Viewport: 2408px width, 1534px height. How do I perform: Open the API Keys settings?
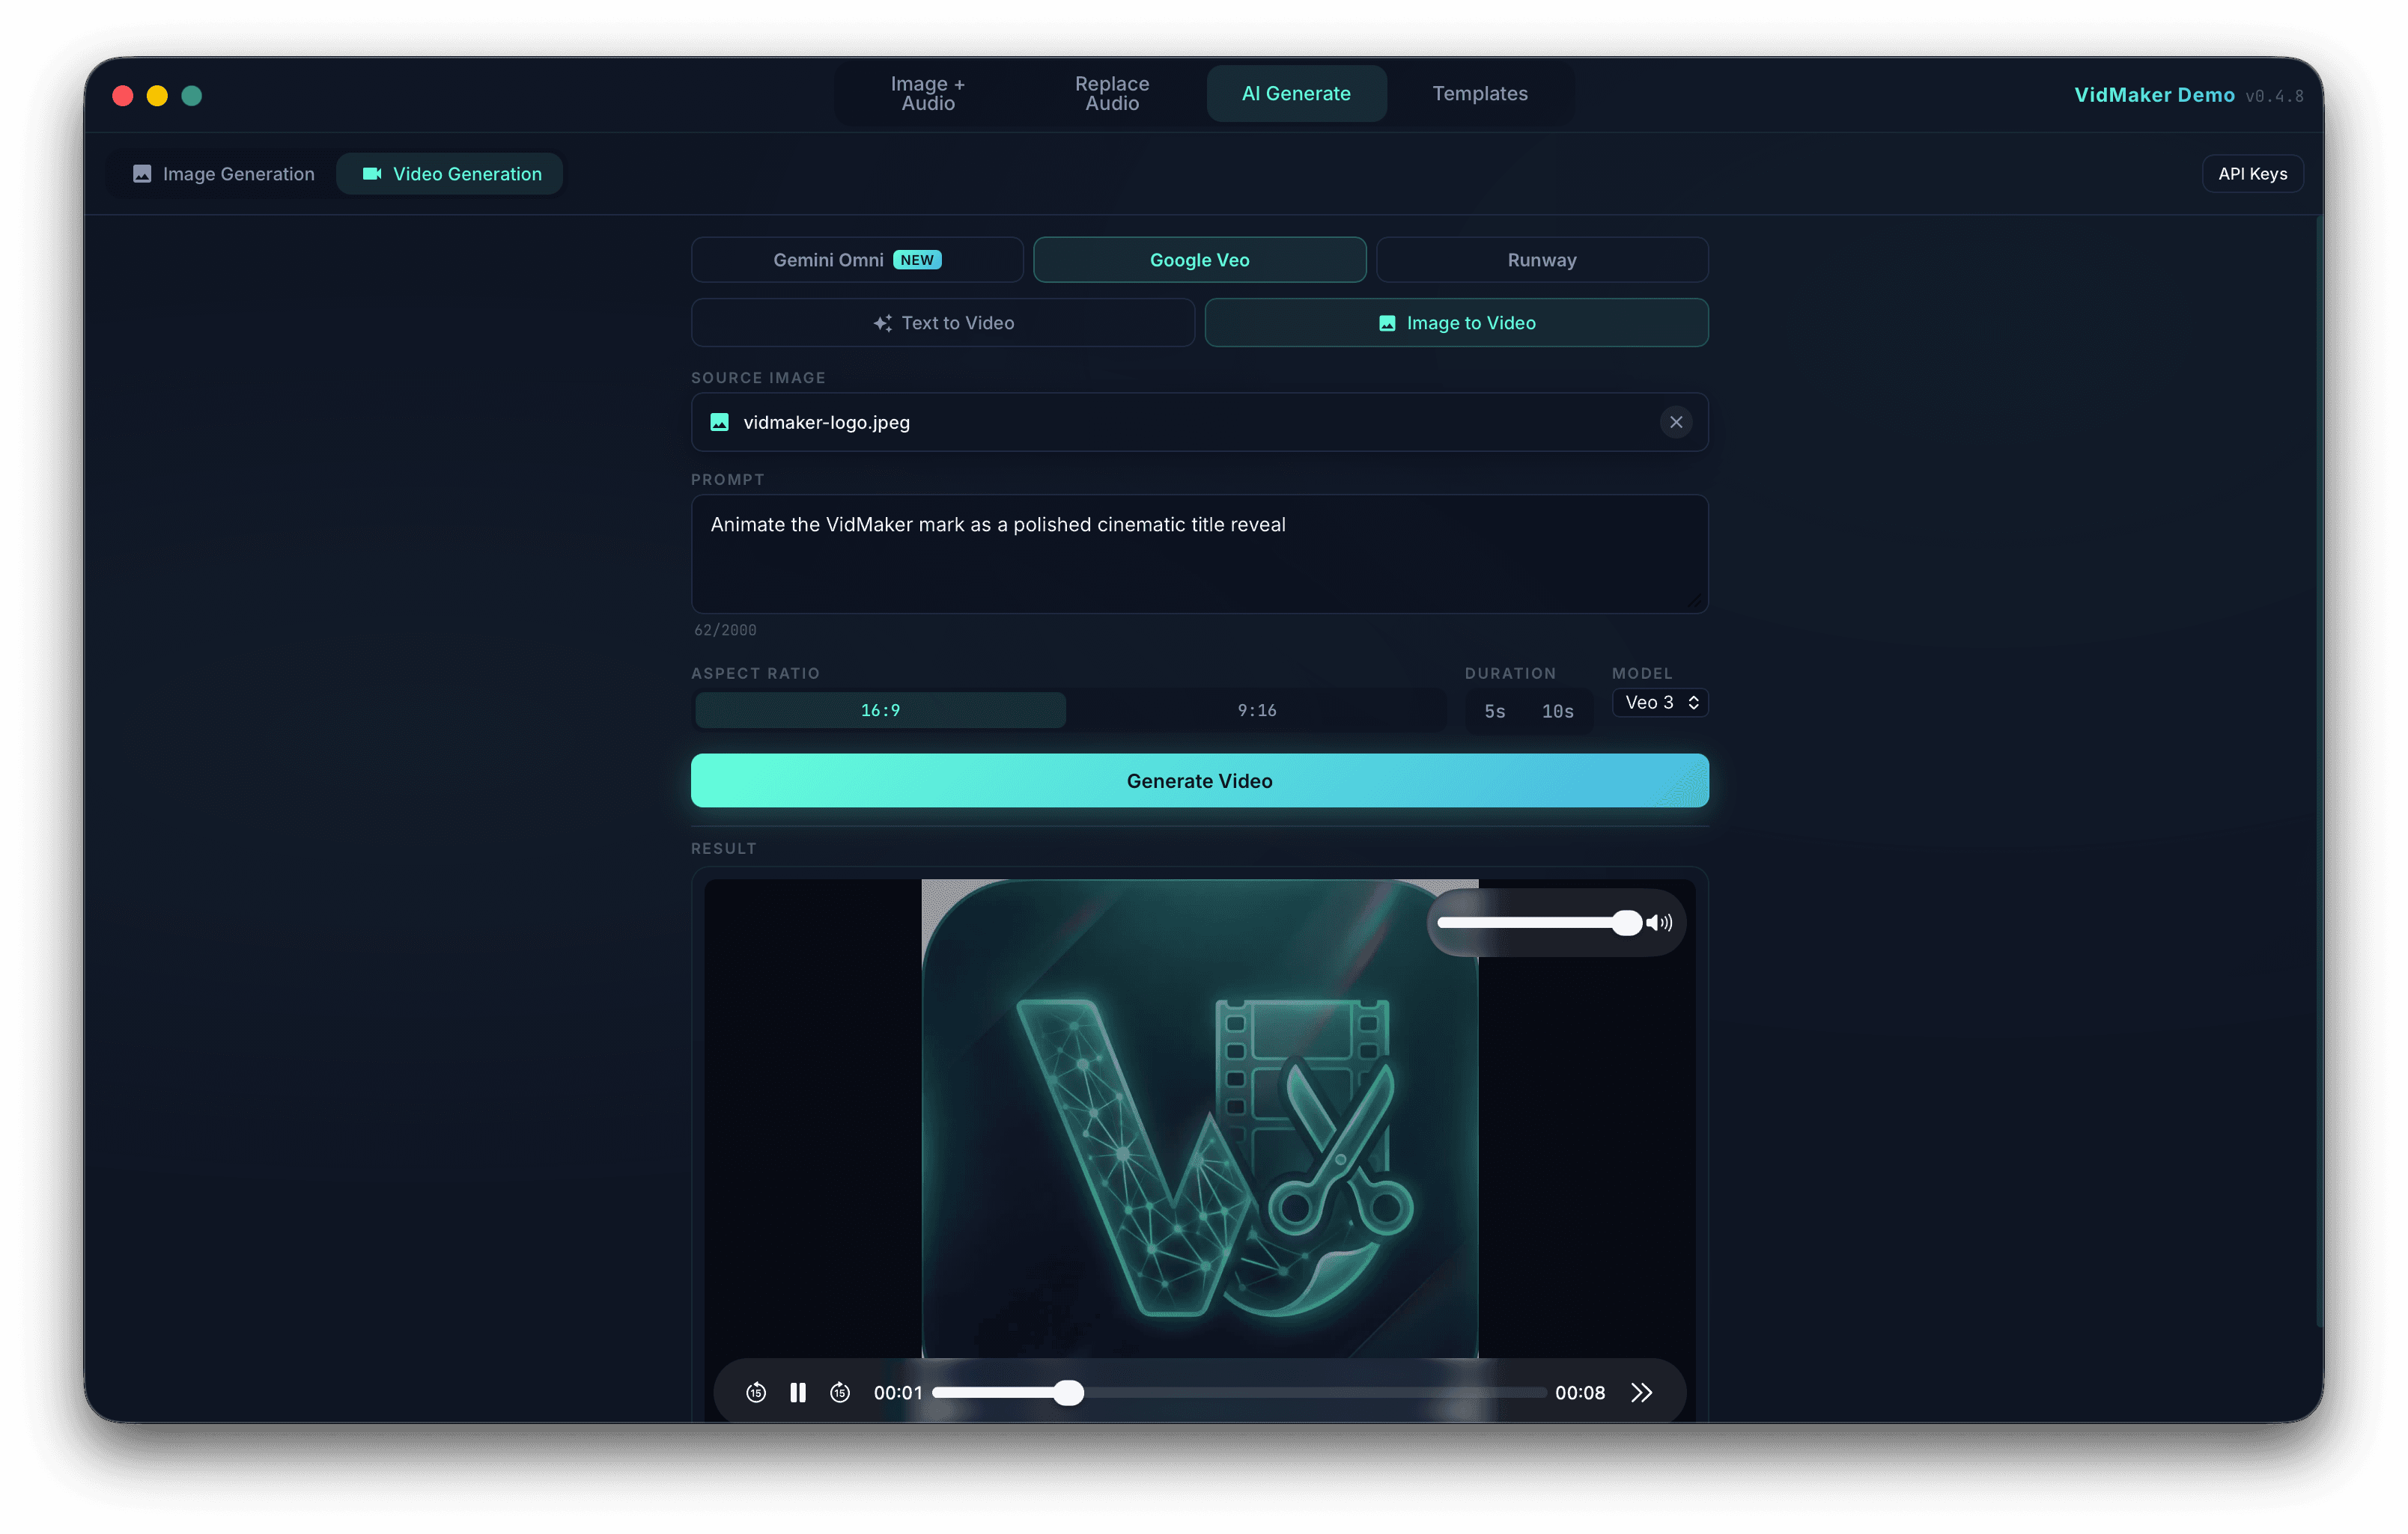(x=2252, y=174)
